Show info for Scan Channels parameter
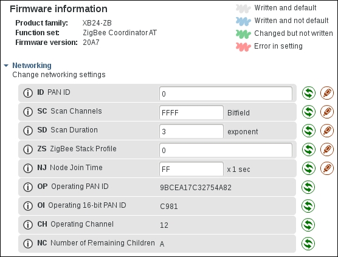Viewport: 338px width, 257px height. (x=28, y=112)
